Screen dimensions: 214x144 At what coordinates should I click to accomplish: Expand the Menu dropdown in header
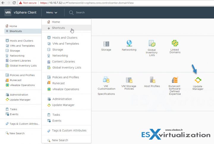click(51, 12)
